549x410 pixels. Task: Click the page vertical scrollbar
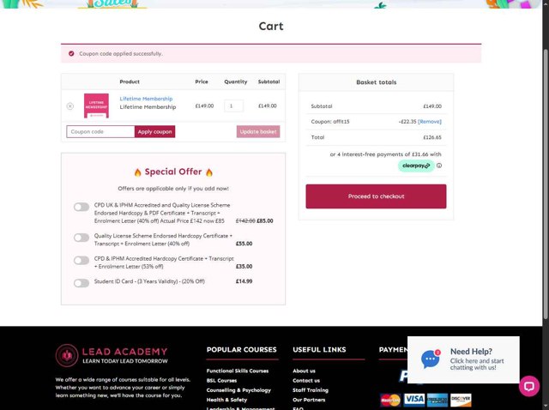546,184
